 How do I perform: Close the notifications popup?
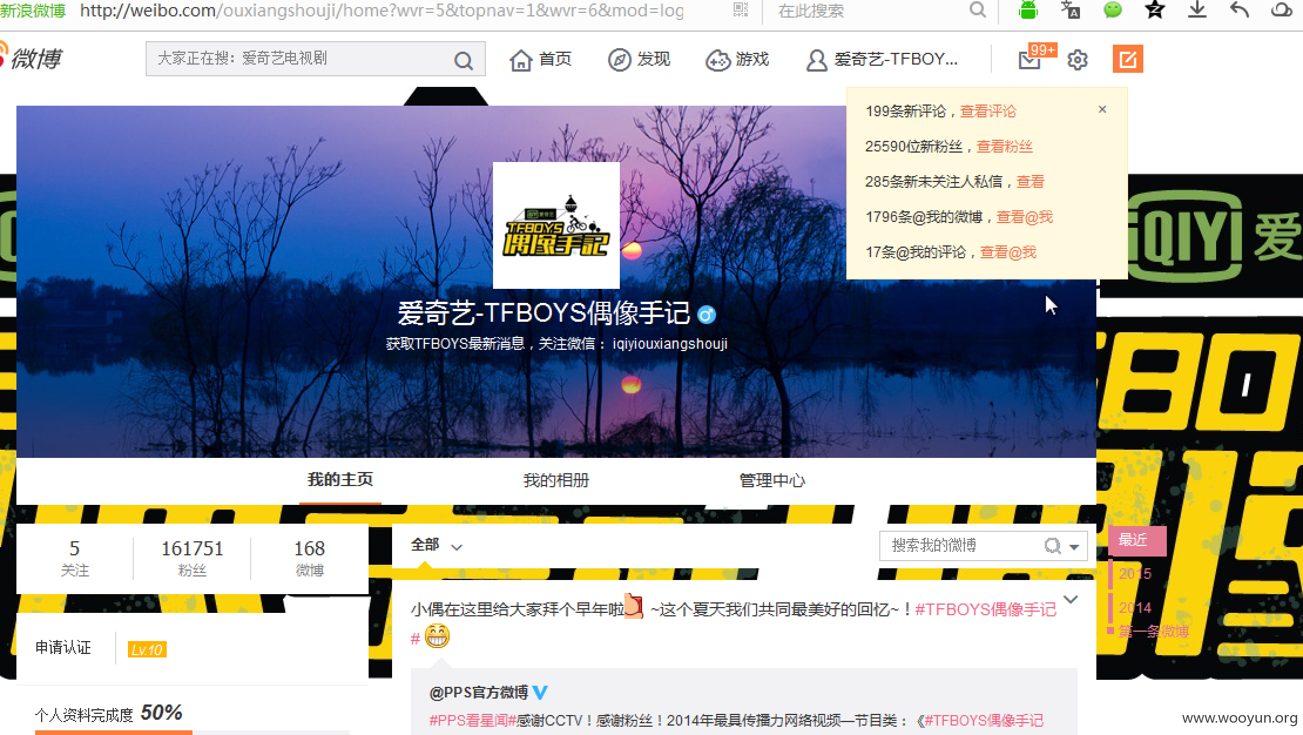click(x=1102, y=109)
